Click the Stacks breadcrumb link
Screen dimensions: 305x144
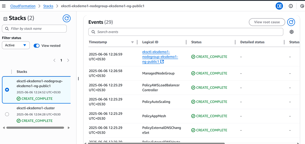(x=48, y=6)
